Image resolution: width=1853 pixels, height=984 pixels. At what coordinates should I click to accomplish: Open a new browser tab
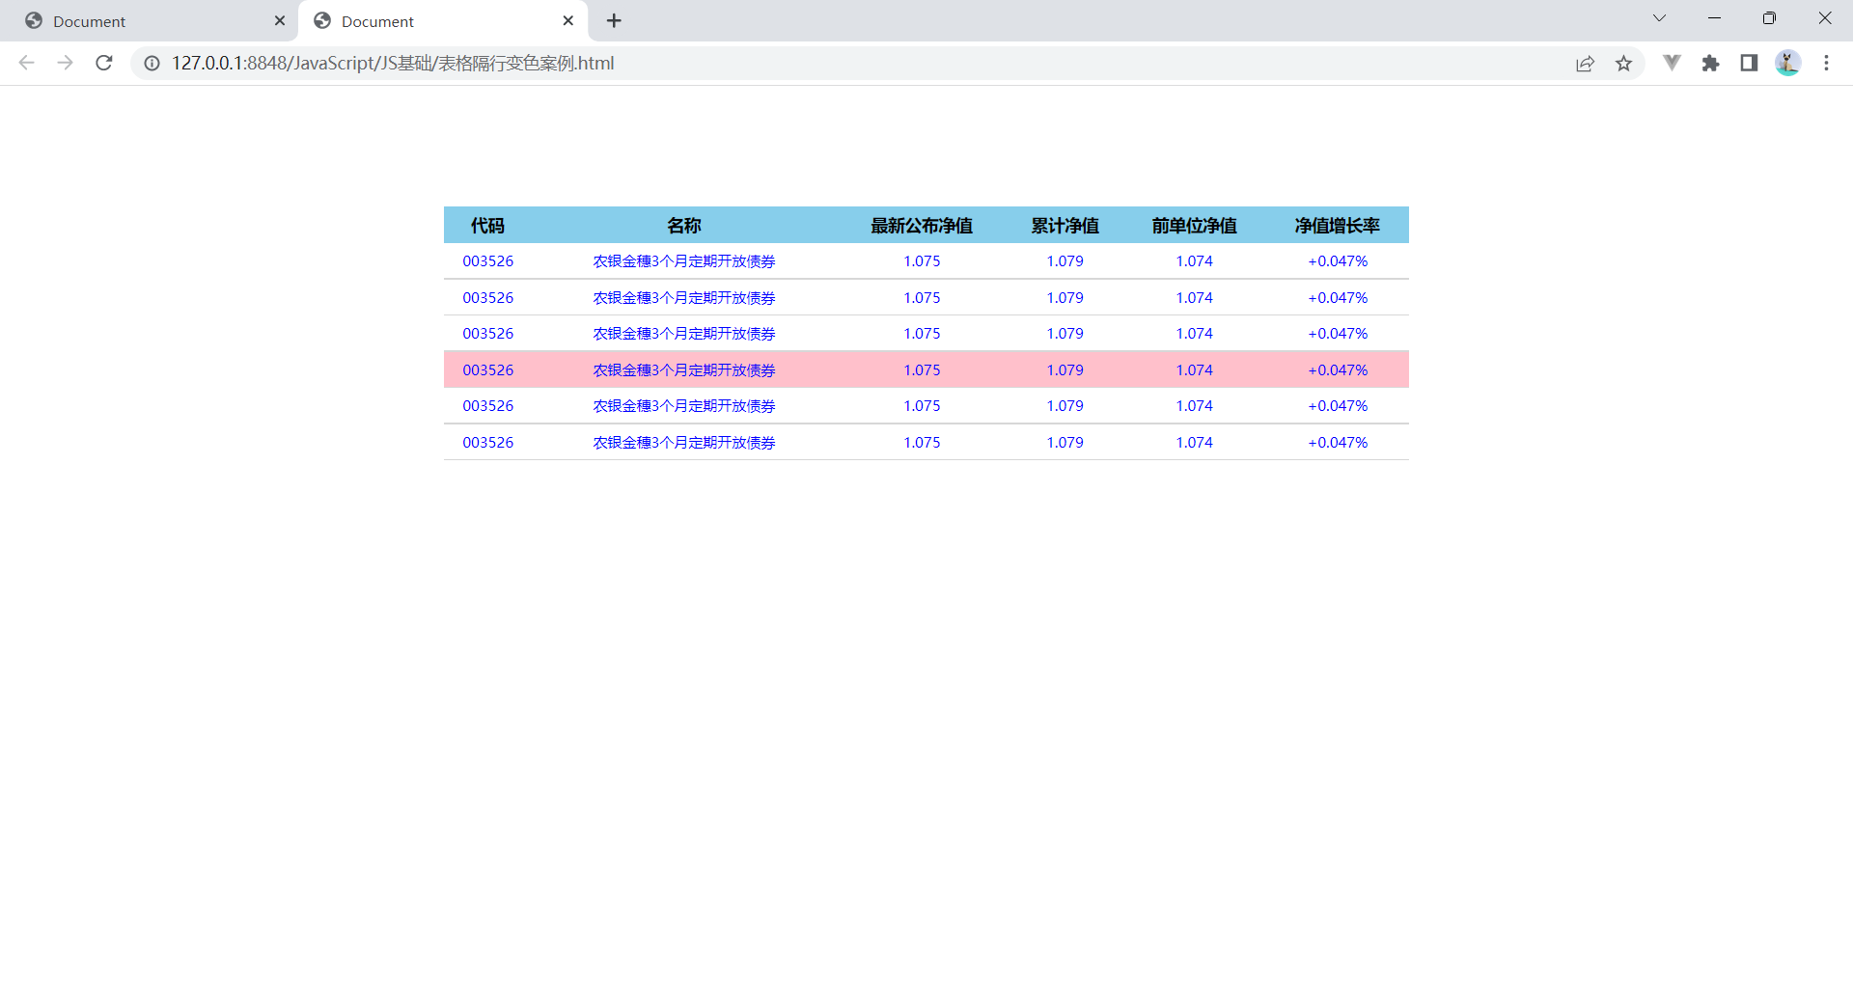coord(614,20)
